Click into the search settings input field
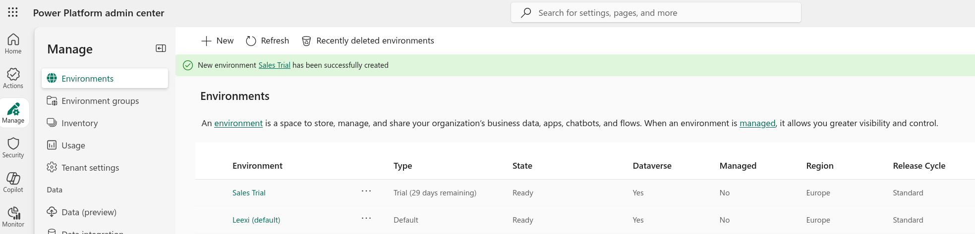Screen dimensions: 975x234 (x=656, y=12)
